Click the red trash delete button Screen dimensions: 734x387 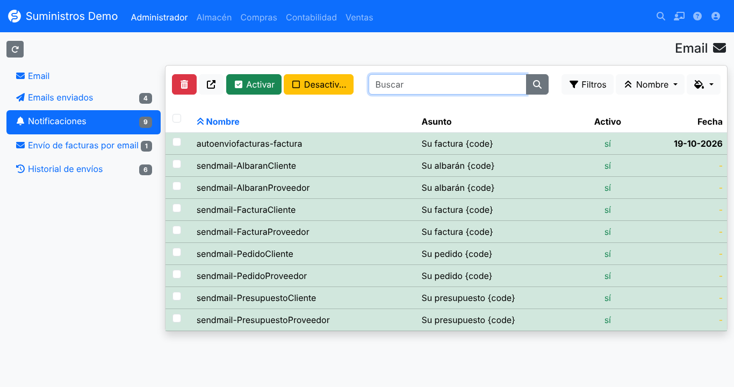[x=184, y=84]
